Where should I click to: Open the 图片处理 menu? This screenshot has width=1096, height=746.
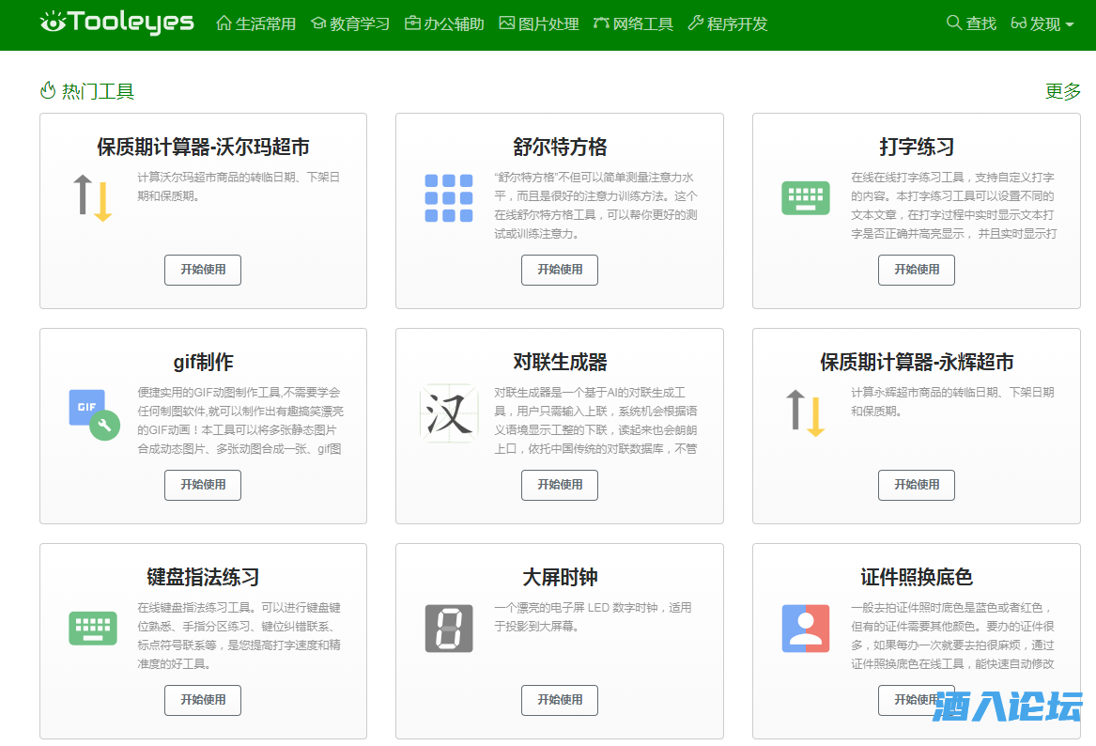[x=539, y=23]
